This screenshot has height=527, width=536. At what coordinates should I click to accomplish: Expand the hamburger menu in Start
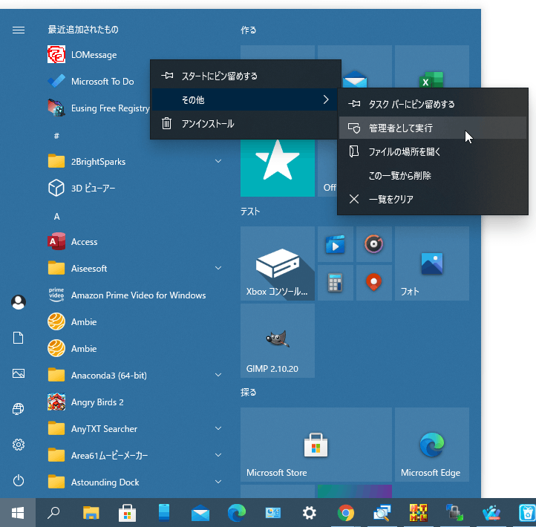(19, 30)
